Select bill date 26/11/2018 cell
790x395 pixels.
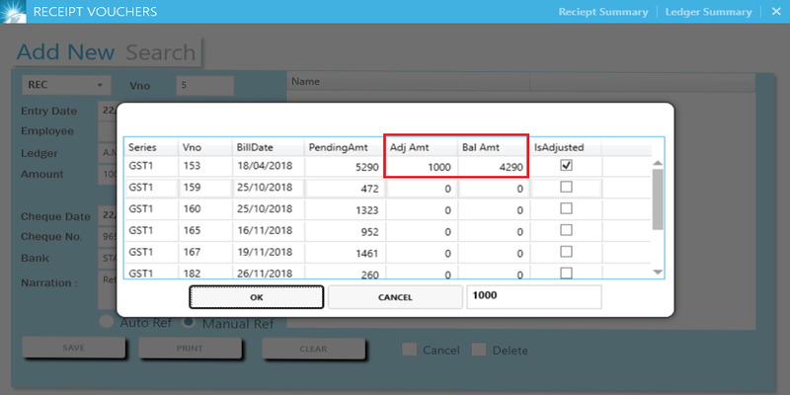(269, 272)
